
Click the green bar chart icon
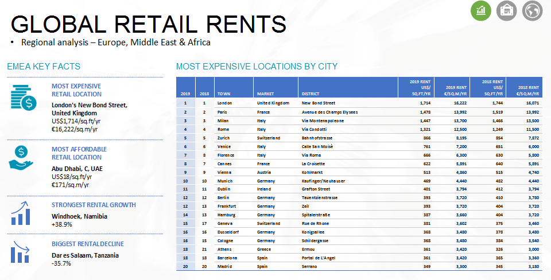click(481, 11)
